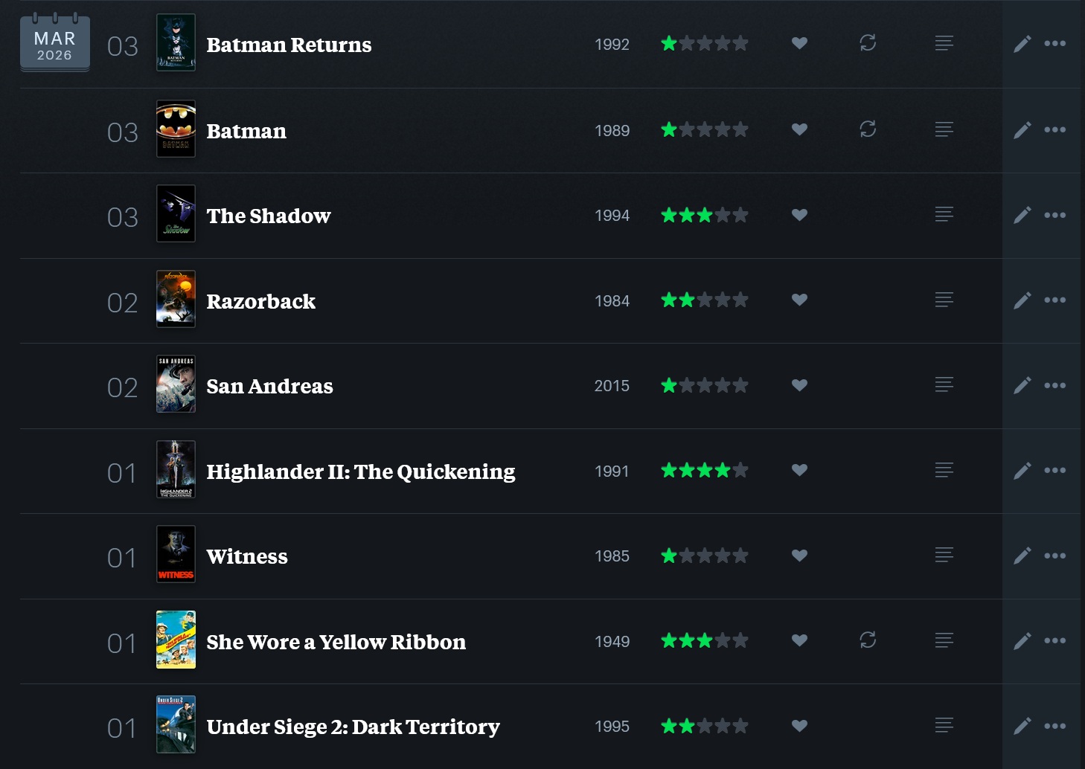Image resolution: width=1085 pixels, height=769 pixels.
Task: Go to the Witness film title link
Action: tap(247, 556)
